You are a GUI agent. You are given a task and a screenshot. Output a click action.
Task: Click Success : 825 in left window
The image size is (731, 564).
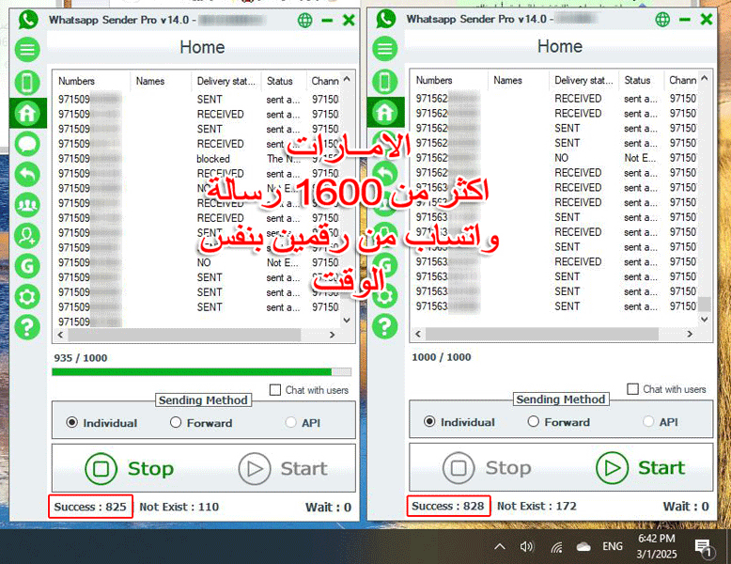pos(90,507)
